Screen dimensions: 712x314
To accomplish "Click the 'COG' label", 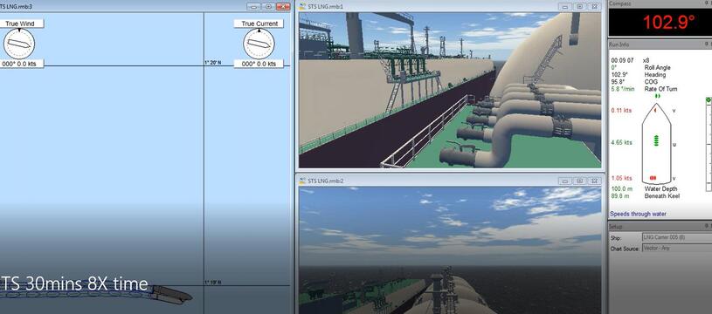I will [651, 82].
